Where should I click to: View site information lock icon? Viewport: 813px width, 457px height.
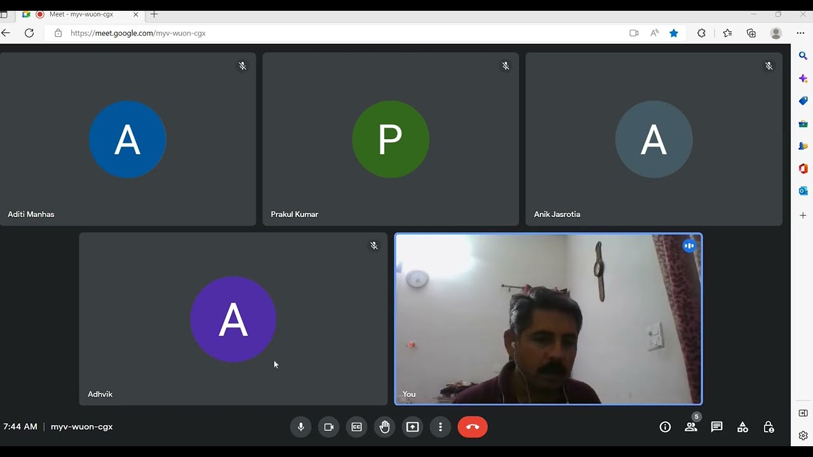tap(58, 33)
